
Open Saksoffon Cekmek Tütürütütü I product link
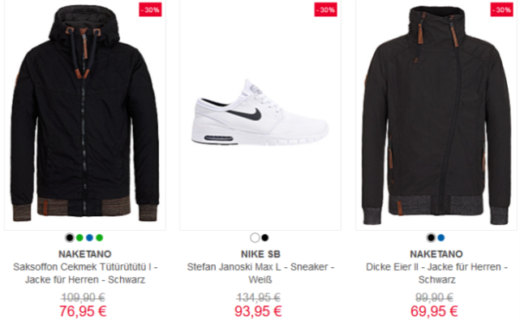(x=85, y=273)
